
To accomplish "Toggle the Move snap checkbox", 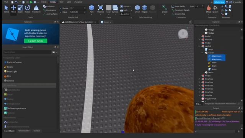I will click(x=61, y=12).
